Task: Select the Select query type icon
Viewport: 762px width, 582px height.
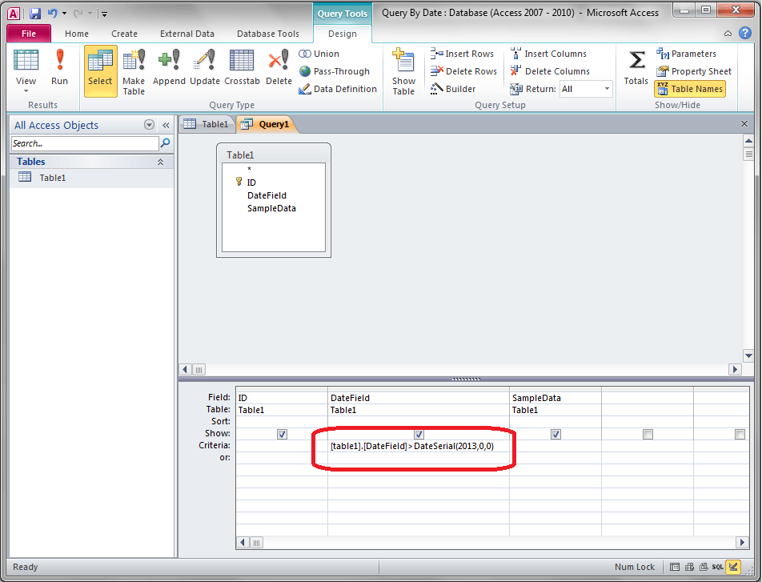Action: click(x=100, y=71)
